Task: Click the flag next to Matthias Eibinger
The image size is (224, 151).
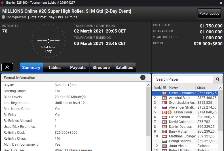Action: [164, 136]
